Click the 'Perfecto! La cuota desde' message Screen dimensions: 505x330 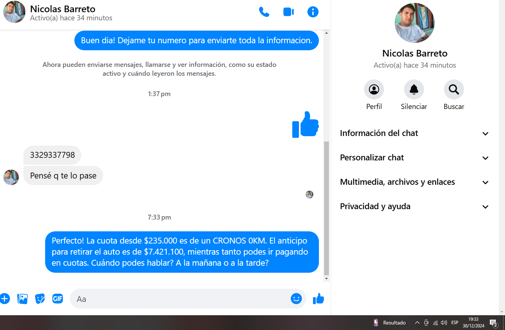[182, 252]
